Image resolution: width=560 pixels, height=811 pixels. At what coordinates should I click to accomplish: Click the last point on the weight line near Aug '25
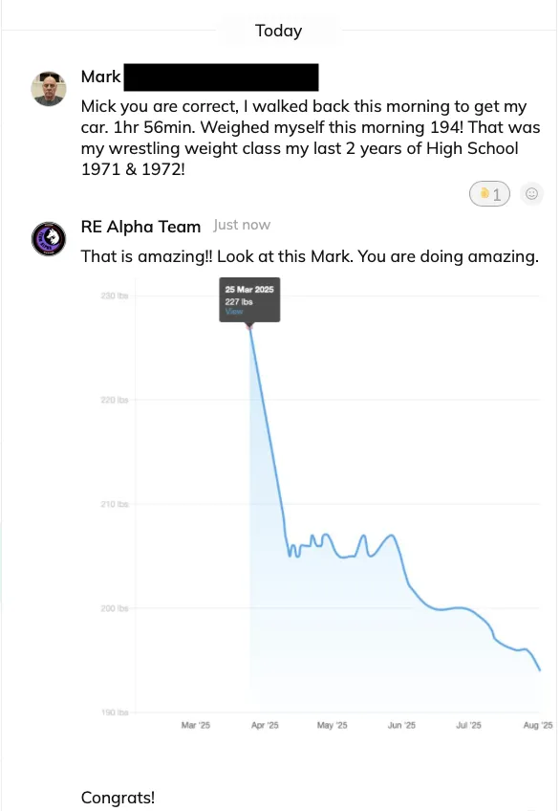[540, 670]
